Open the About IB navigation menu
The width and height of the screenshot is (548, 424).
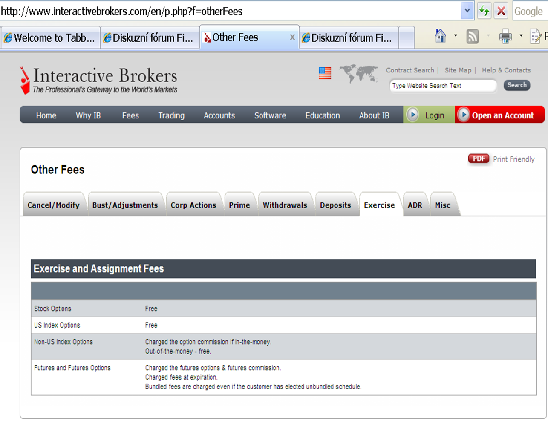[x=374, y=115]
